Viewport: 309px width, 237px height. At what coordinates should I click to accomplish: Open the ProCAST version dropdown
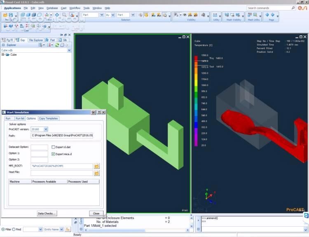coord(46,129)
